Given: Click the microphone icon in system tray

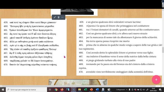Looking at the screenshot, I should tap(129, 90).
